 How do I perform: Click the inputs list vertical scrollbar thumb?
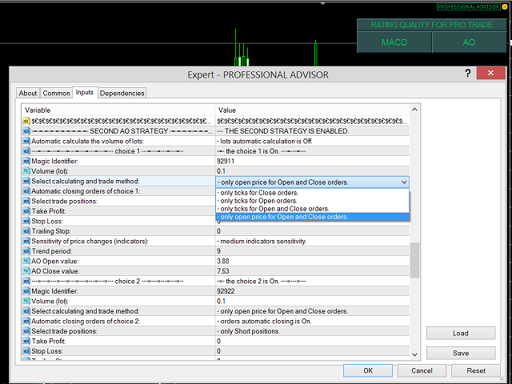tap(414, 260)
